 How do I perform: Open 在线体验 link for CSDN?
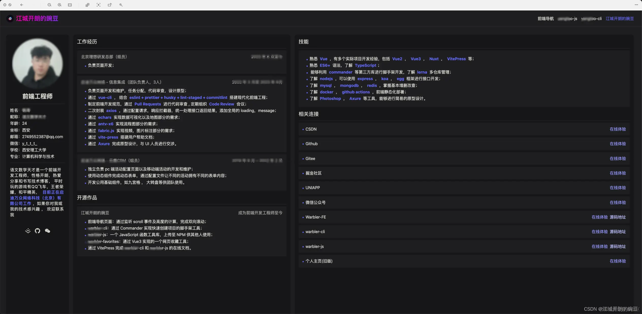(x=618, y=129)
